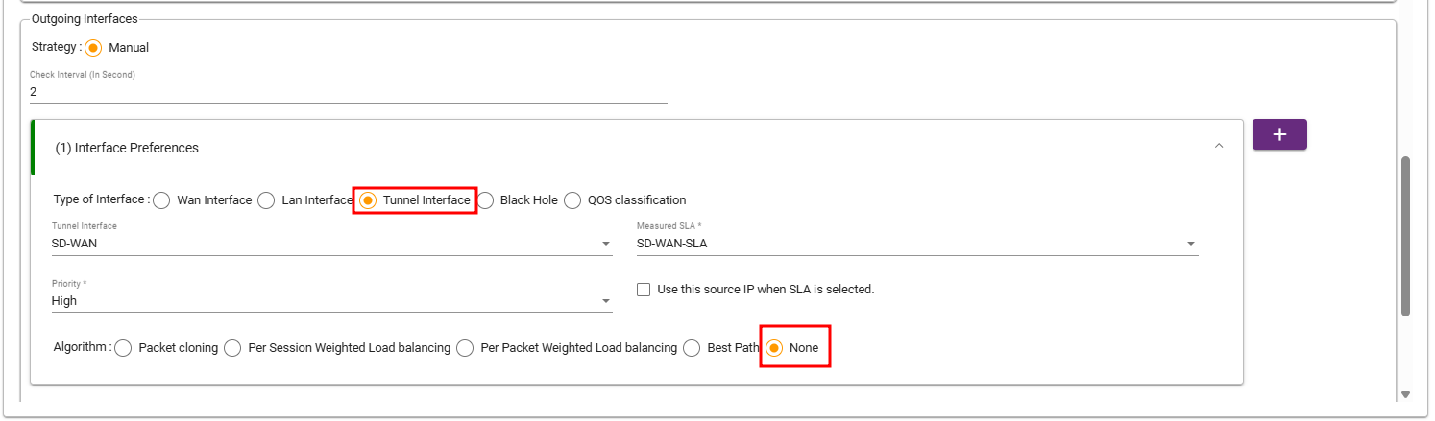Image resolution: width=1435 pixels, height=421 pixels.
Task: Select the Best Path algorithm
Action: pyautogui.click(x=692, y=348)
